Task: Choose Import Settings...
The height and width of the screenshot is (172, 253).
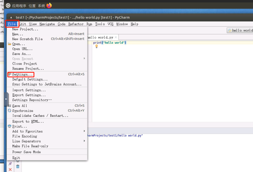Action: [x=47, y=90]
